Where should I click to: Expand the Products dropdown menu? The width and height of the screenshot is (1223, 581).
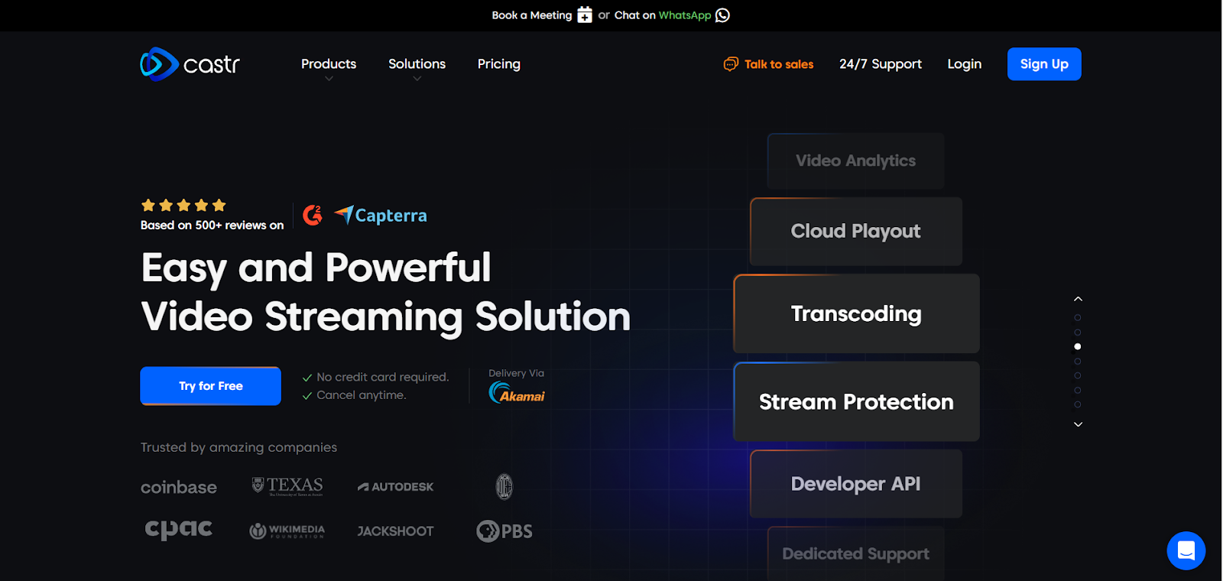click(x=329, y=64)
